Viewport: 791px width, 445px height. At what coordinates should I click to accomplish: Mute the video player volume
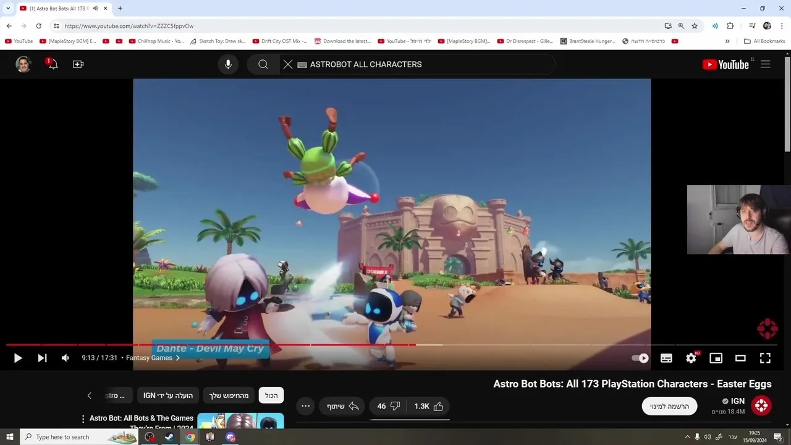(66, 358)
